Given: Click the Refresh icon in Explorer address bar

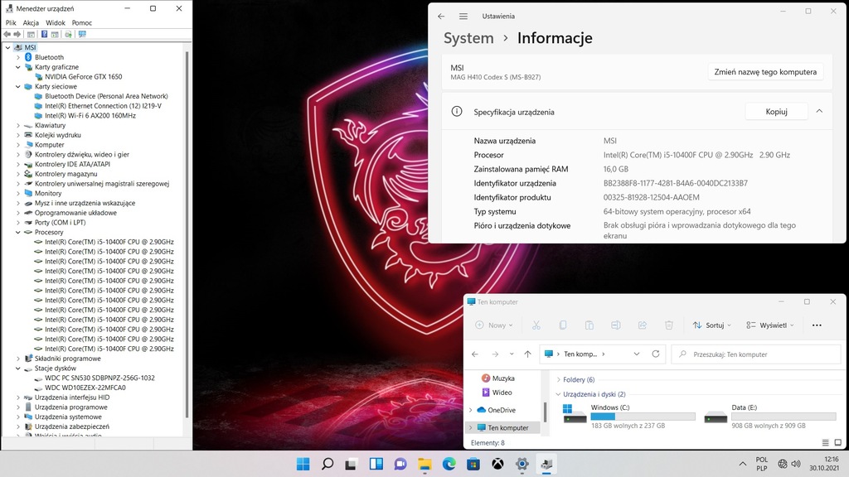Looking at the screenshot, I should click(656, 354).
